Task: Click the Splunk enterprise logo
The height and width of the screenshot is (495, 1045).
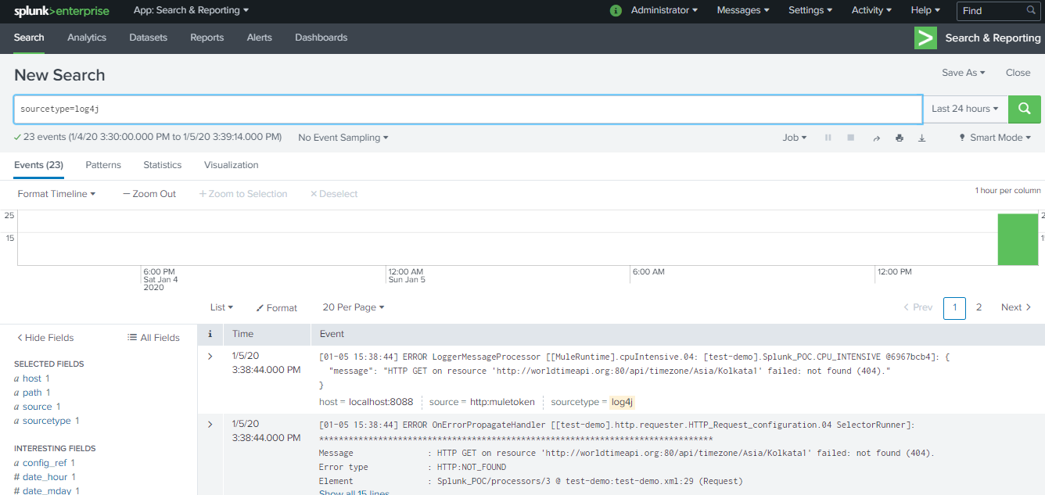Action: pos(62,11)
